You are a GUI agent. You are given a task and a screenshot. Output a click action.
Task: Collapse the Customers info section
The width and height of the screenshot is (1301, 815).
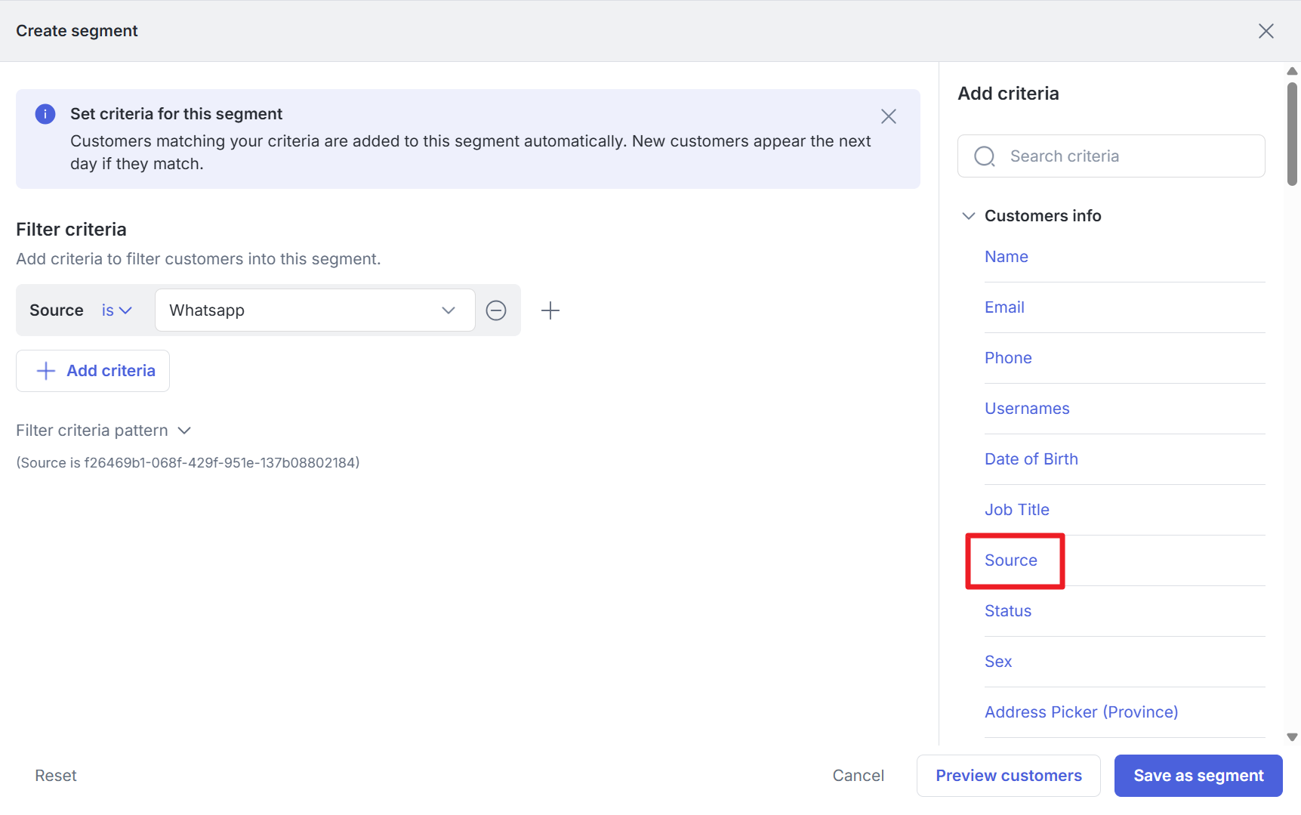969,216
